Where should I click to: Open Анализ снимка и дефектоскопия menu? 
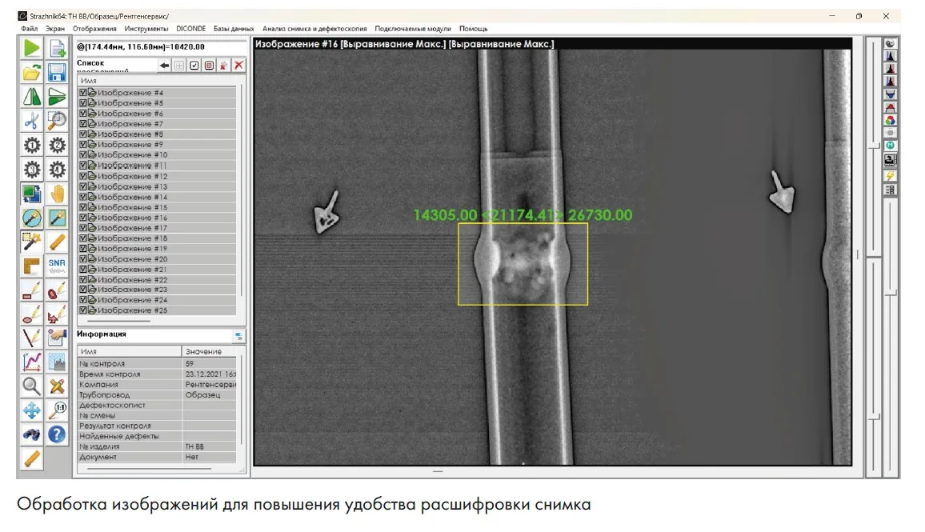tap(314, 28)
